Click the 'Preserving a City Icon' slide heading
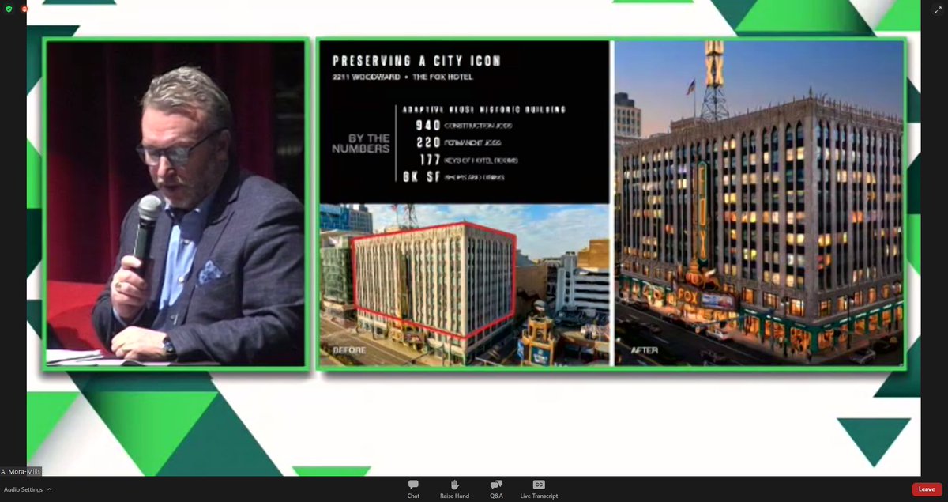The width and height of the screenshot is (948, 502). click(x=416, y=60)
